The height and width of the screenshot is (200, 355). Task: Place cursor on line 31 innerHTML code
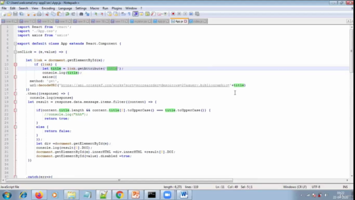(x=105, y=152)
